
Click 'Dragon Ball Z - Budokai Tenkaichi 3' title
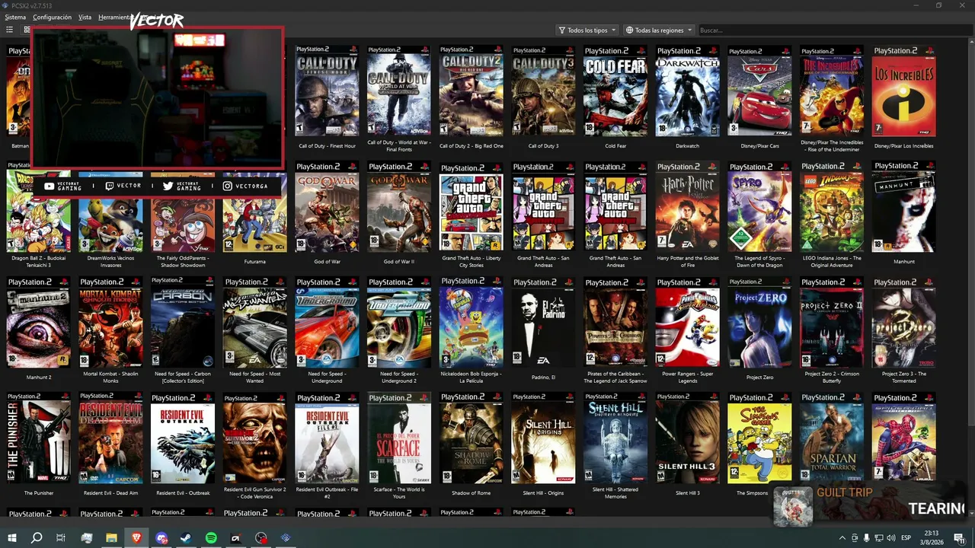tap(38, 262)
